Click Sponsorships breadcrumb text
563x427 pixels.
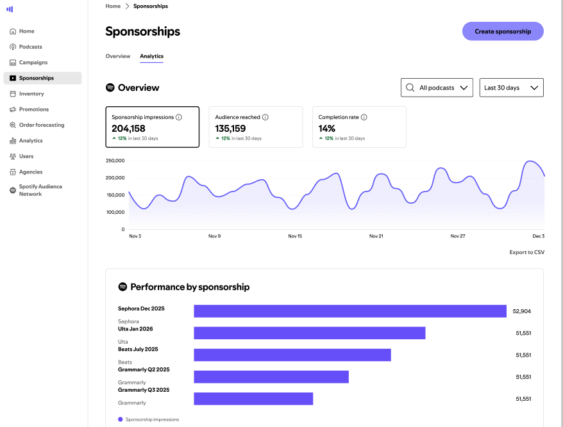point(151,6)
